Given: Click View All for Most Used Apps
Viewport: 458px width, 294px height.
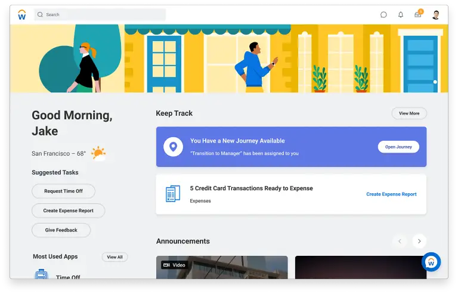Looking at the screenshot, I should coord(114,257).
